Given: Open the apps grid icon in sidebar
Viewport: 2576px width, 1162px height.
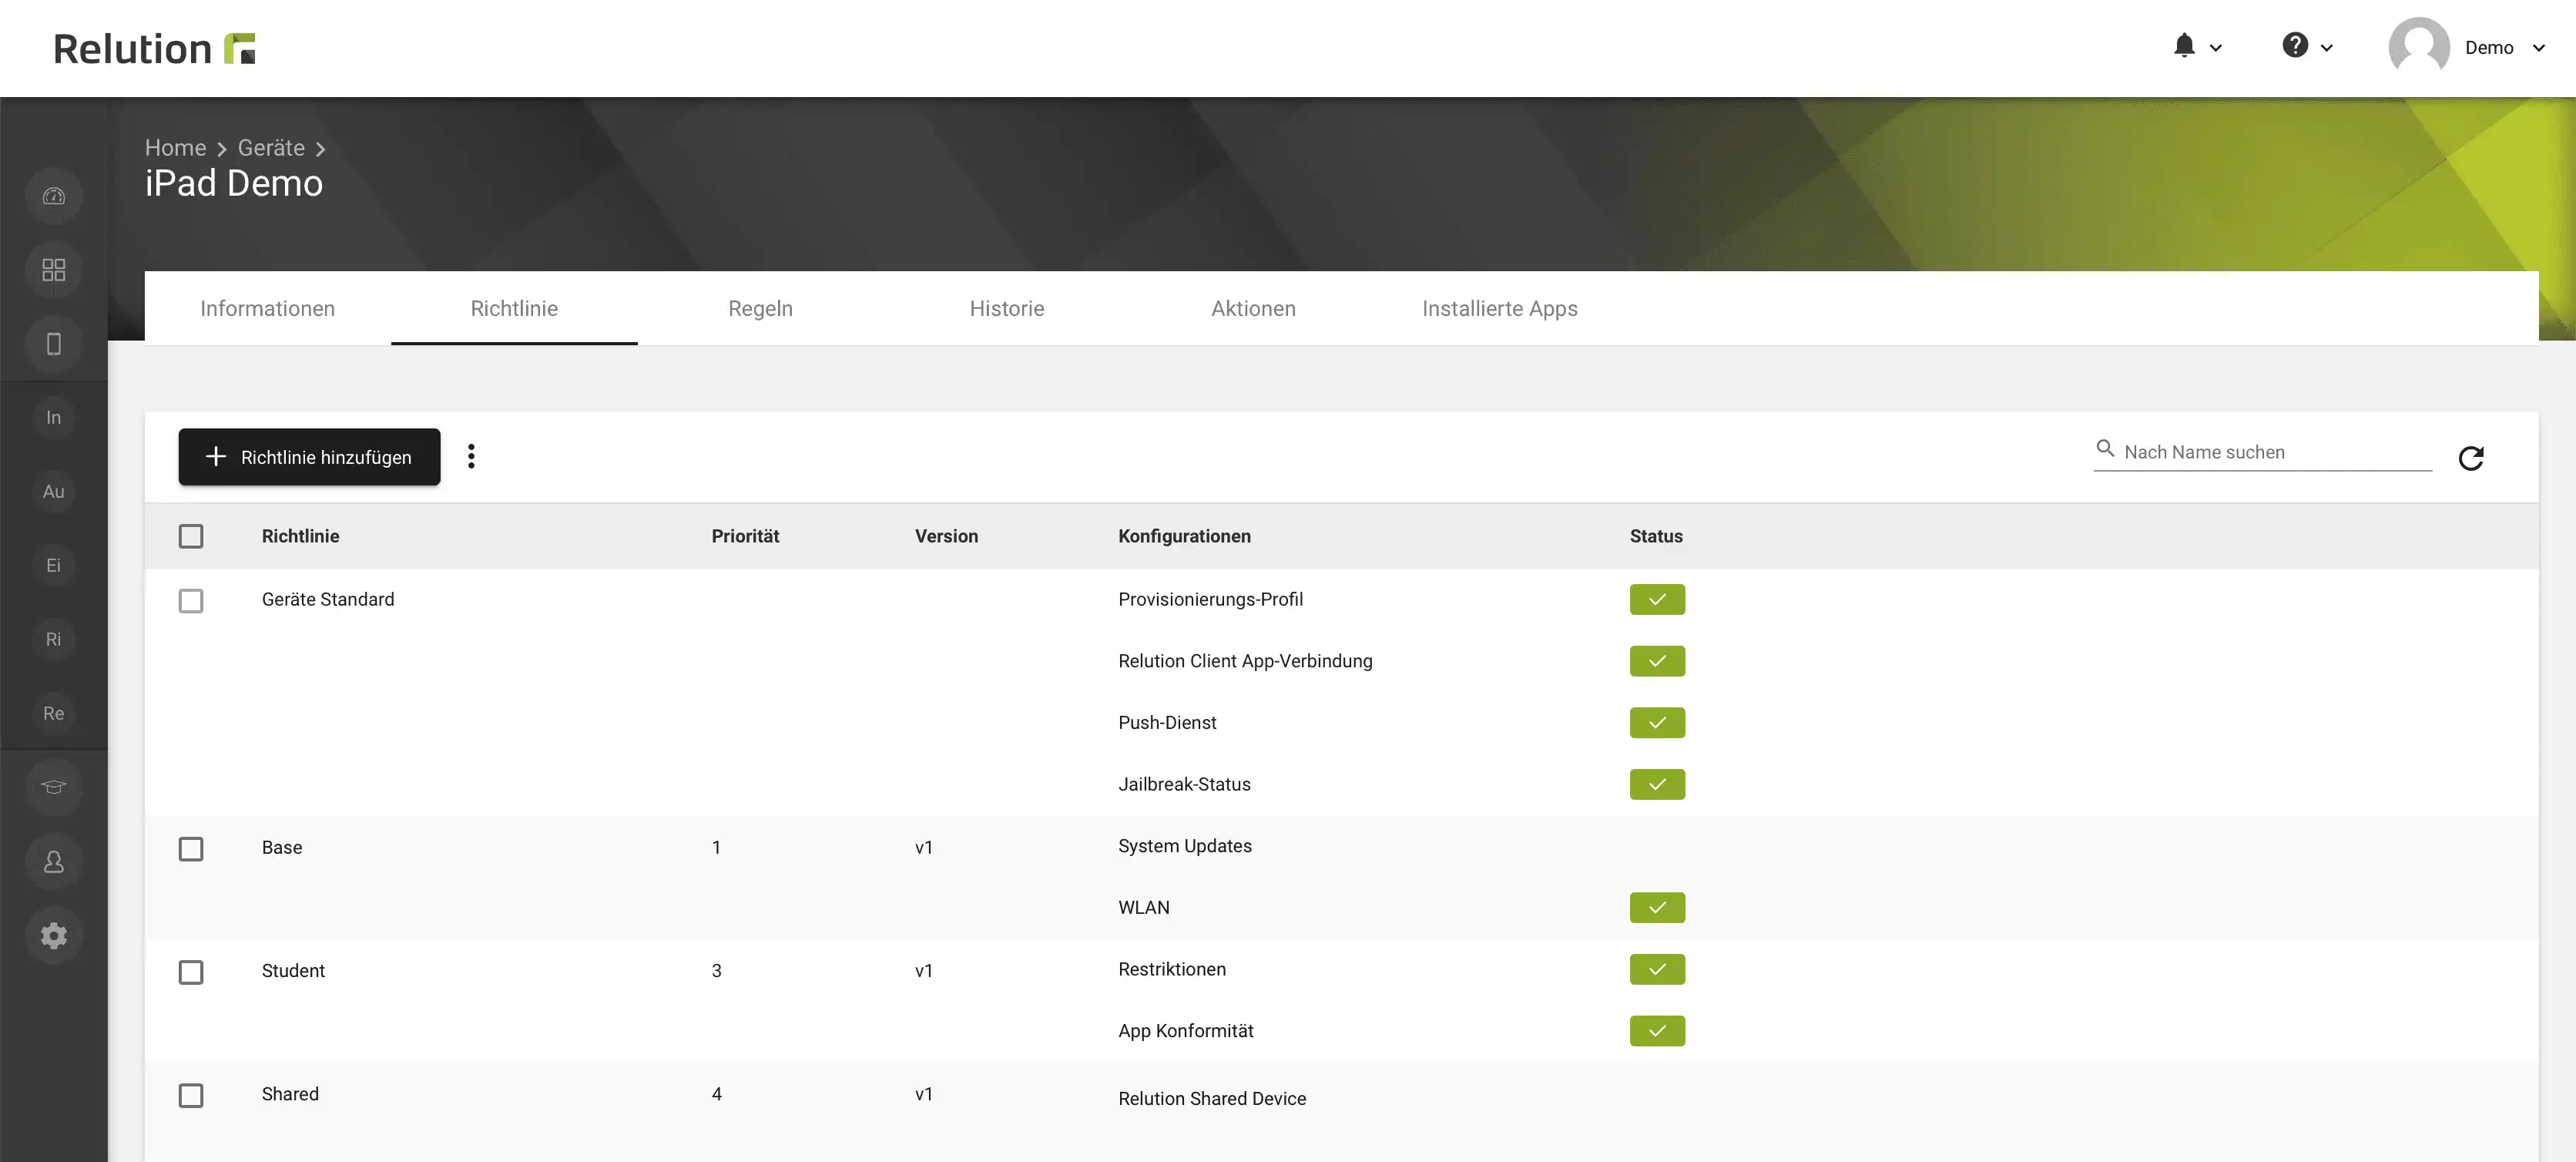Looking at the screenshot, I should 54,270.
